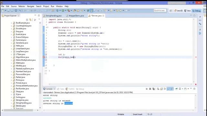Click Collapse All in Project Explorer
The width and height of the screenshot is (207, 116).
27,20
